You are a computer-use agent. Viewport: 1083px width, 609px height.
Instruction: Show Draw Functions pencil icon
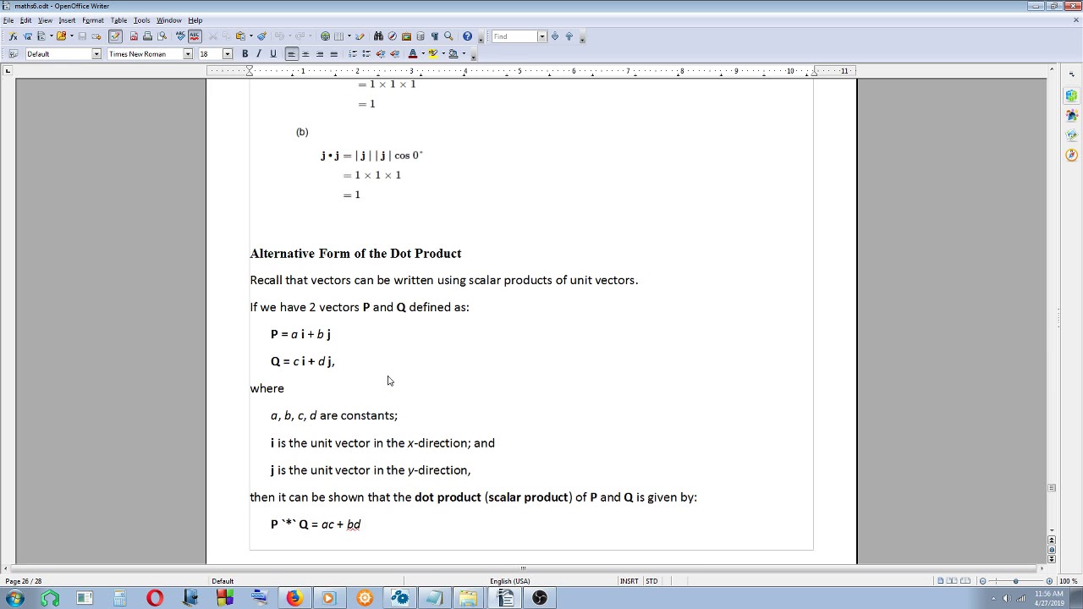360,36
